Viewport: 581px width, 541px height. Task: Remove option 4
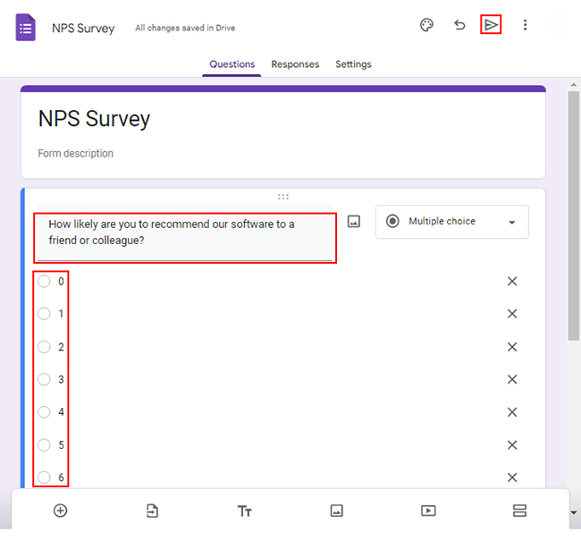click(x=512, y=412)
